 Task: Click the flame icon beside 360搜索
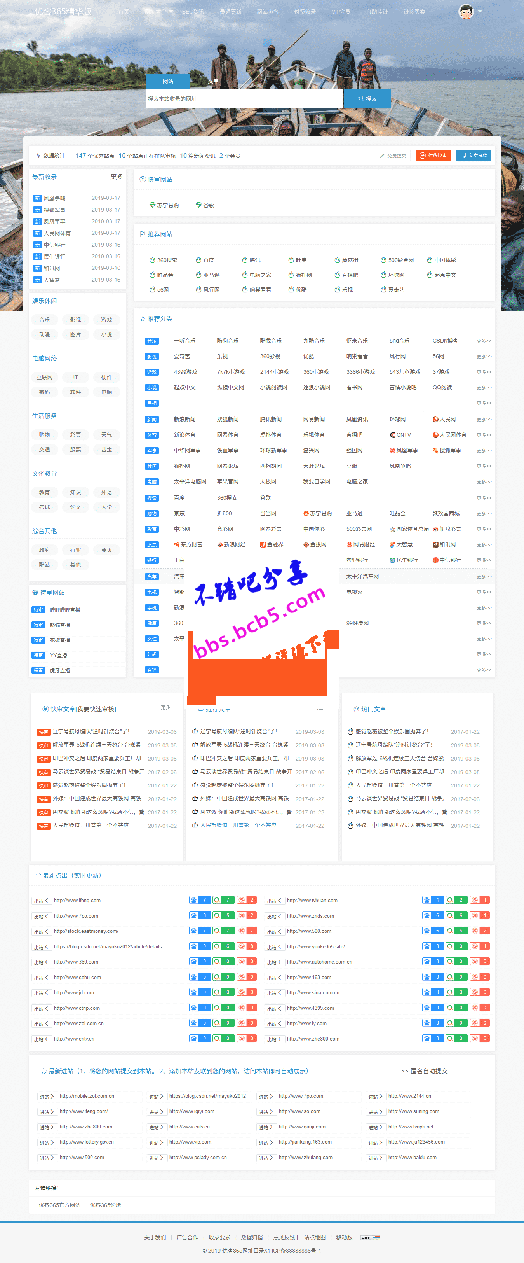coord(152,260)
